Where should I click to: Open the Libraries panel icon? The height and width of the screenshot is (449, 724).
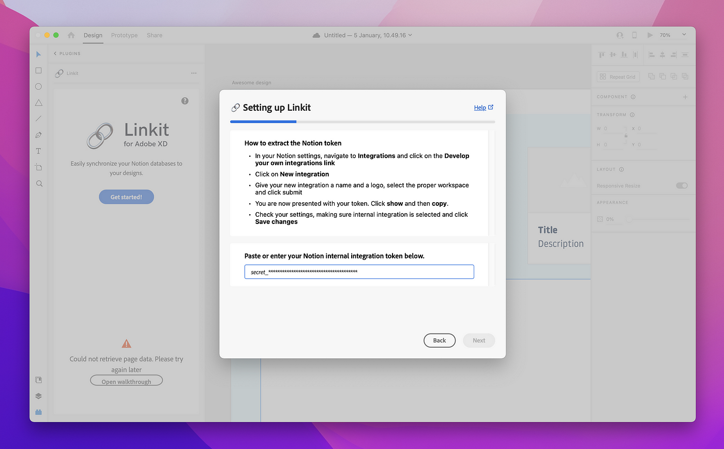[x=39, y=380]
